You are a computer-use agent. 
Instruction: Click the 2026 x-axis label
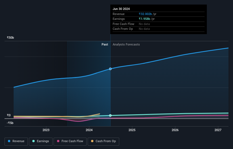pyautogui.click(x=175, y=130)
